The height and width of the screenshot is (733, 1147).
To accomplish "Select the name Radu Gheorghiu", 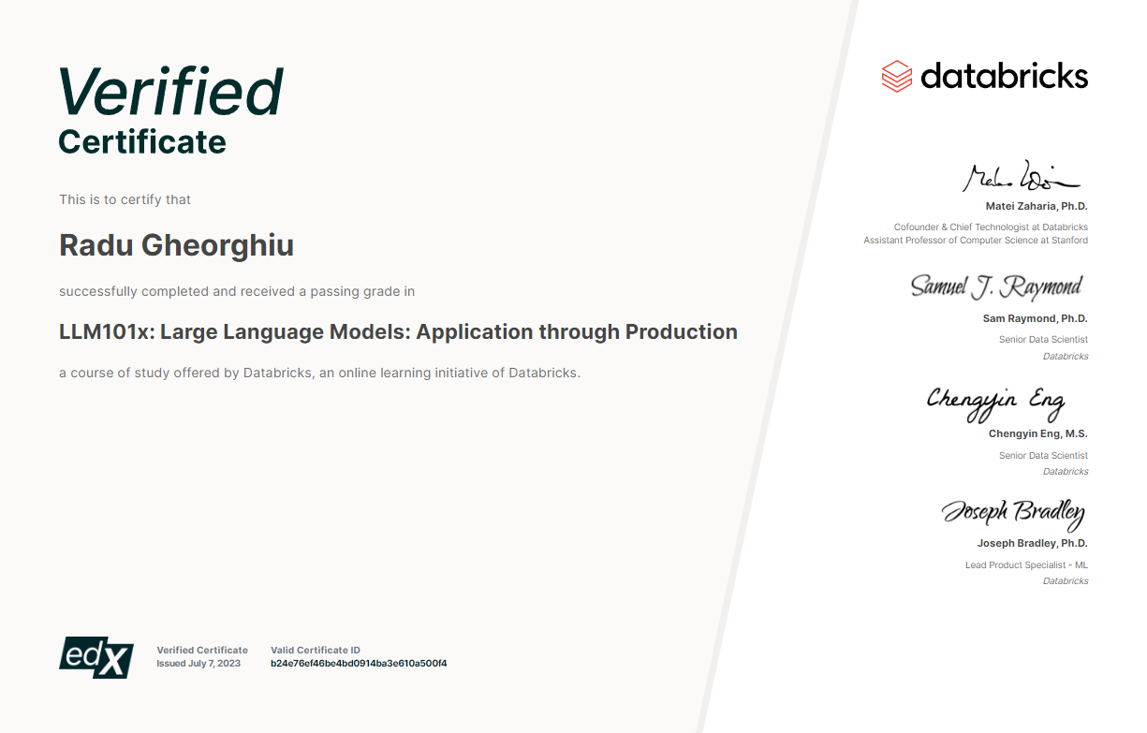I will [177, 245].
